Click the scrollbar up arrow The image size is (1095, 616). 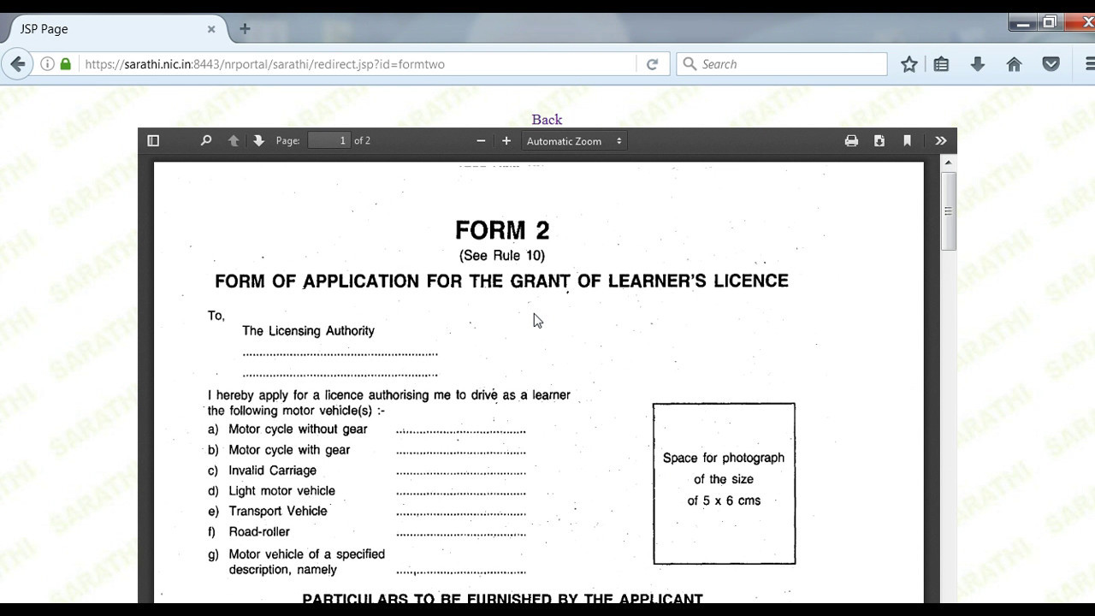tap(949, 162)
